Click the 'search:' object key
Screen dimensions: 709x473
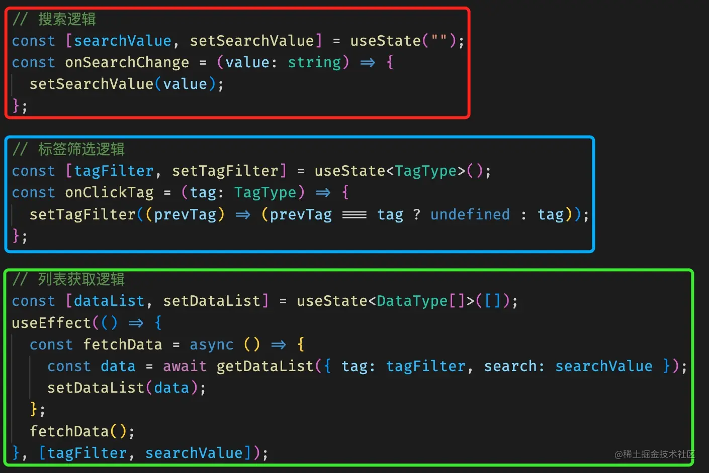514,366
